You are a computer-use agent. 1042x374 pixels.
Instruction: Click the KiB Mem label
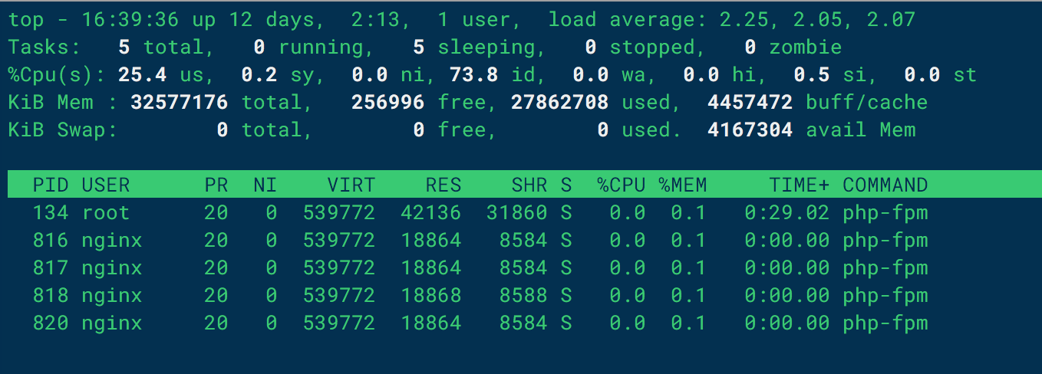coord(63,102)
